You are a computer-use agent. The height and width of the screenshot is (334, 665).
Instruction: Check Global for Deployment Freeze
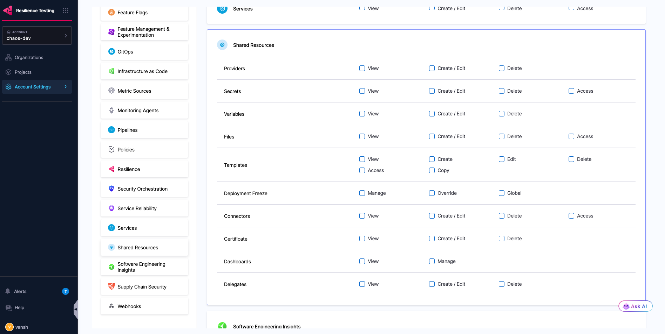[502, 193]
